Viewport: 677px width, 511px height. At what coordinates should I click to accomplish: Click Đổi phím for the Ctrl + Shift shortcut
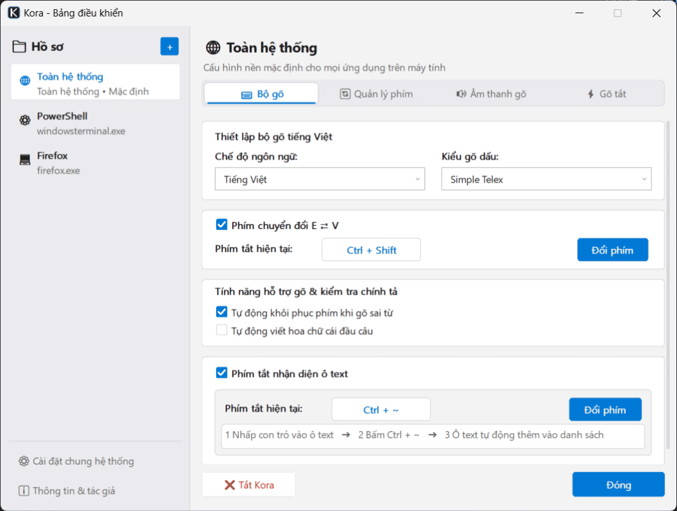pyautogui.click(x=613, y=250)
